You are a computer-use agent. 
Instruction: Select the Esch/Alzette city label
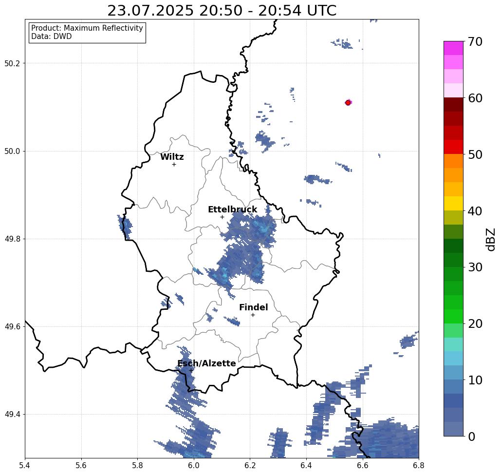(206, 363)
